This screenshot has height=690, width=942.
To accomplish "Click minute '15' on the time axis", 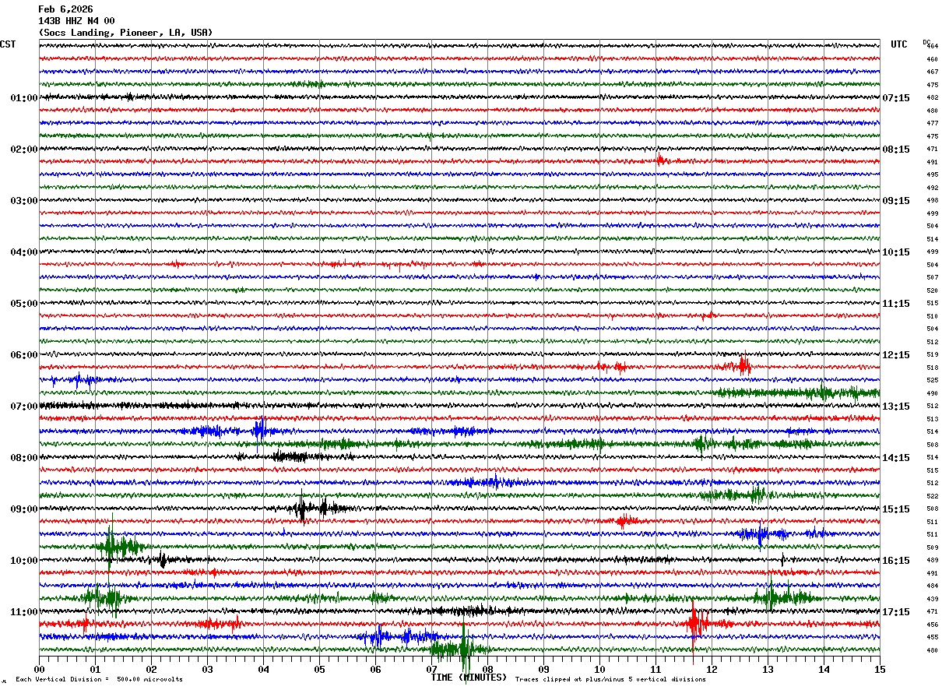I will pyautogui.click(x=880, y=670).
